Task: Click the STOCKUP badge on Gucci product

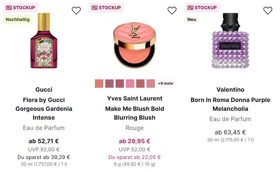Action: click(21, 8)
